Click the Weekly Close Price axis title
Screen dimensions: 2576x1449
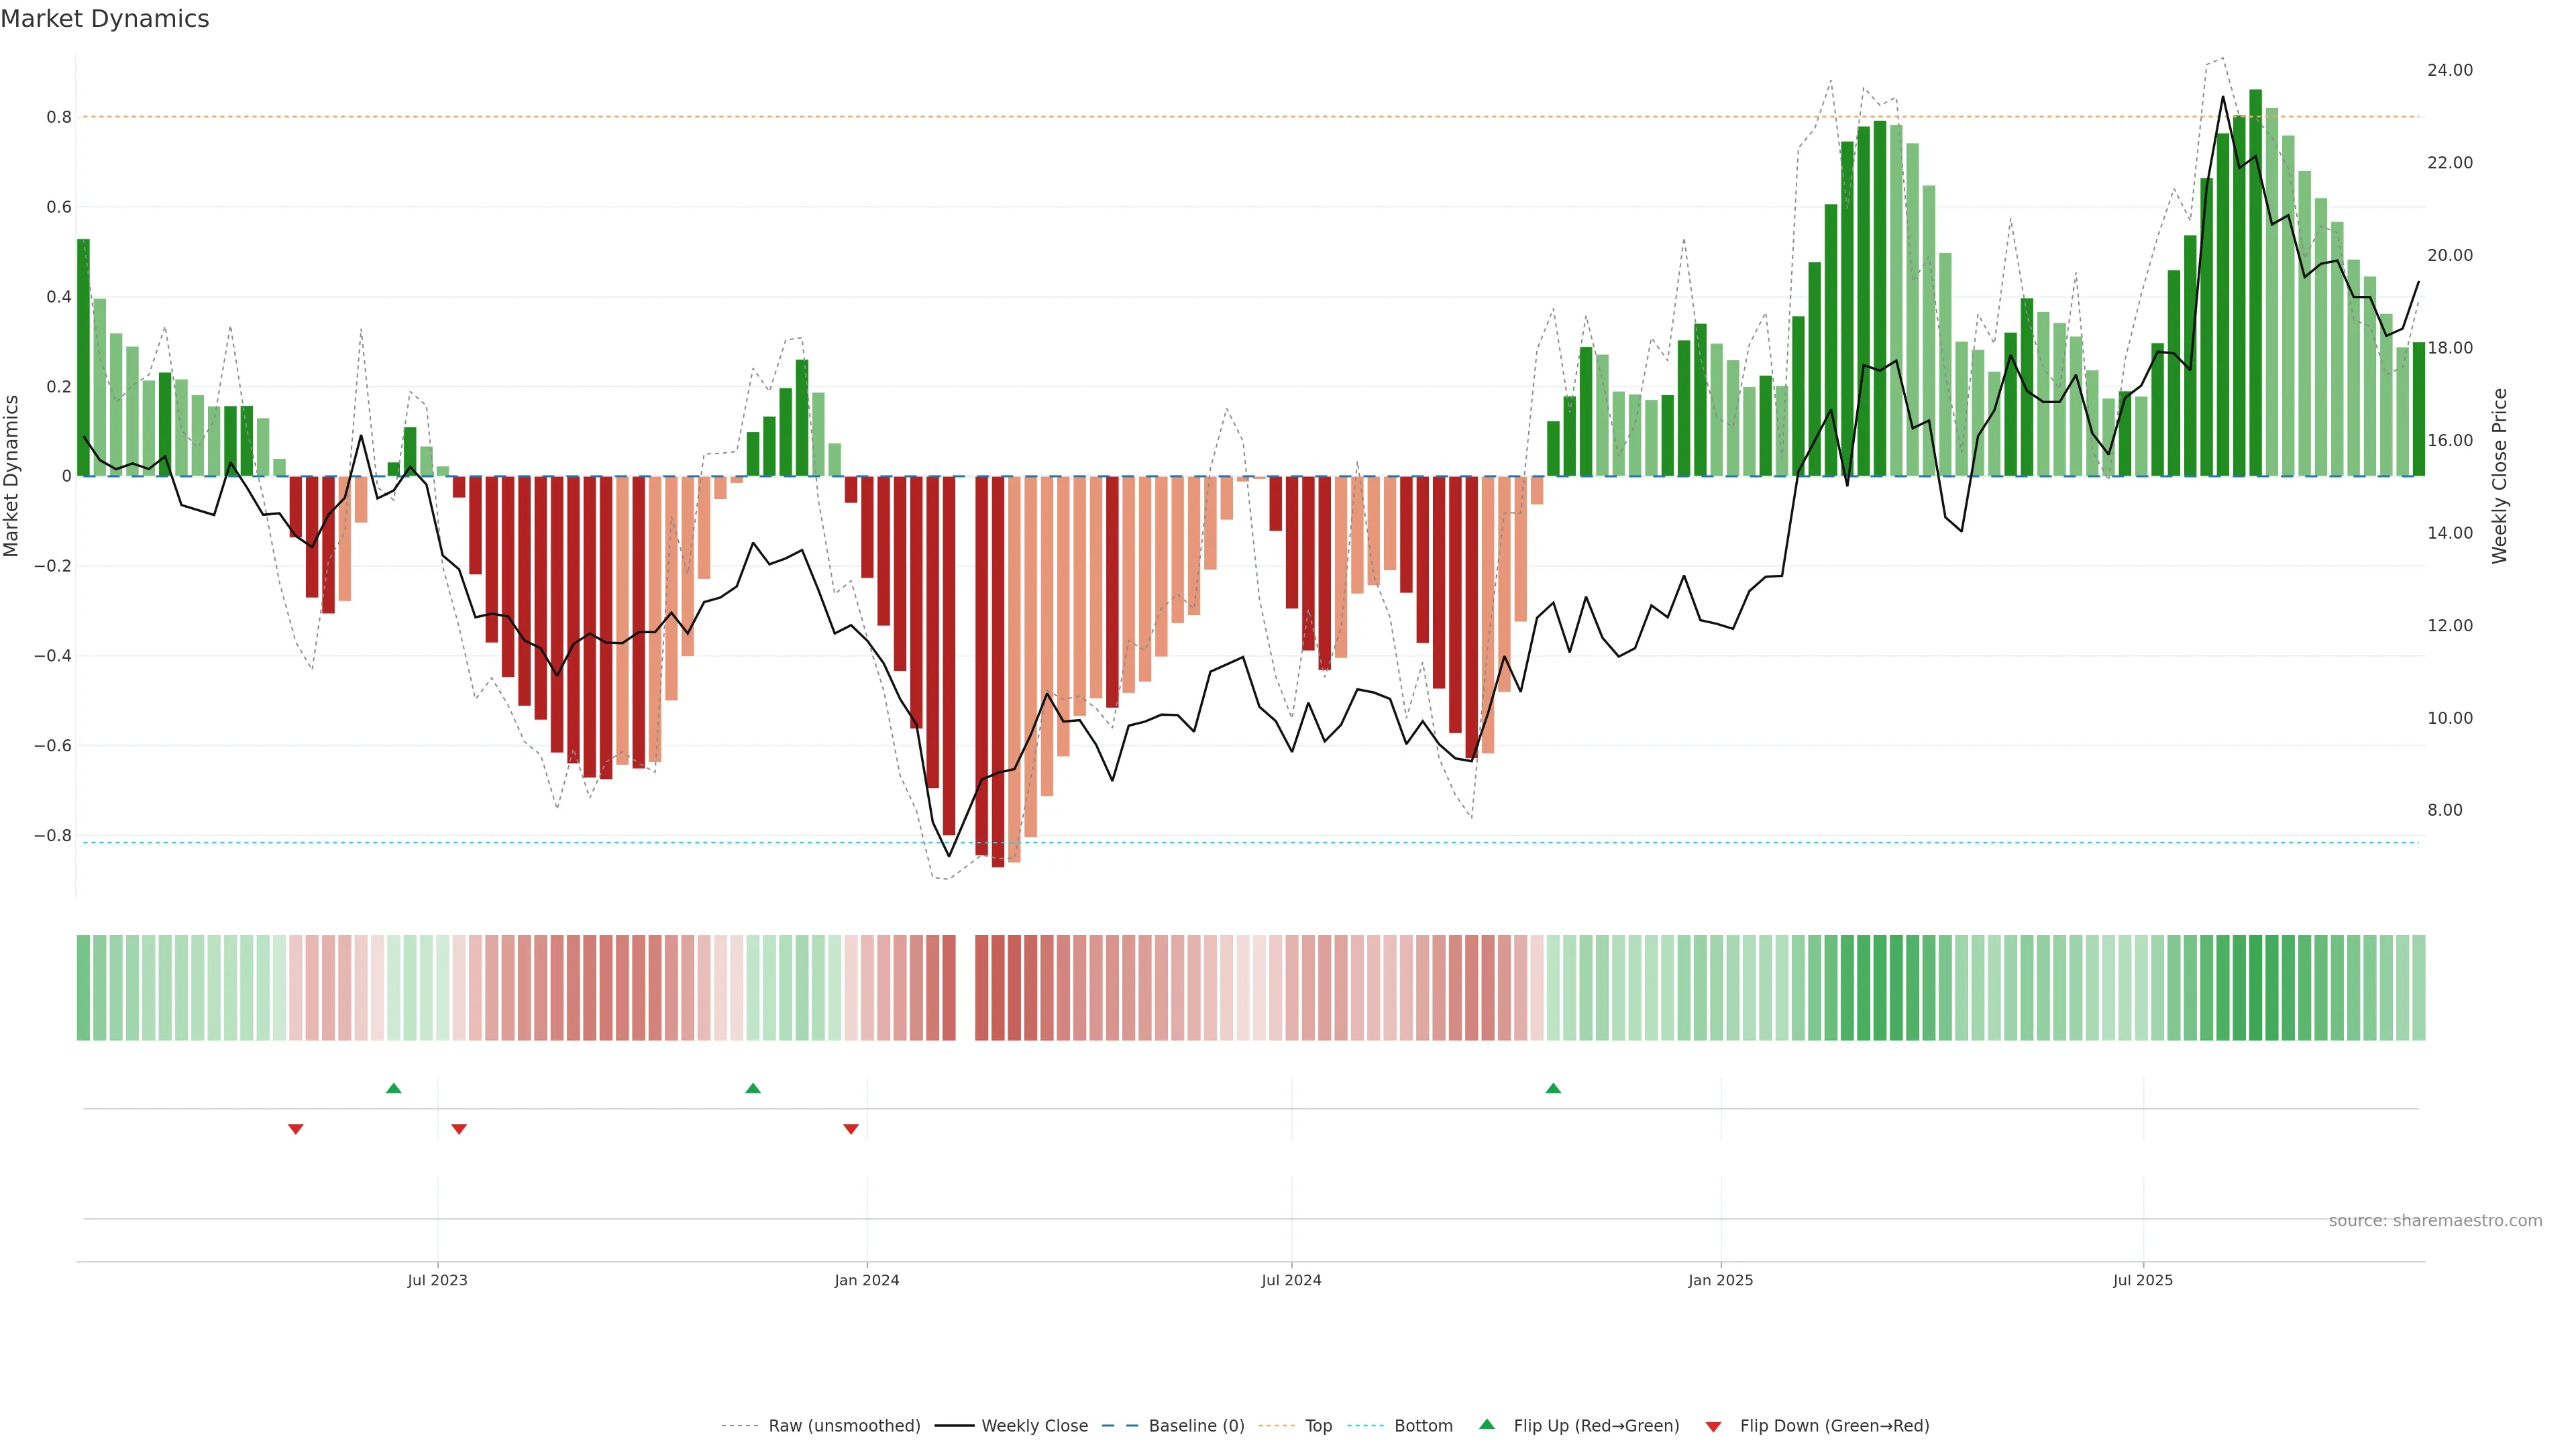point(2499,476)
